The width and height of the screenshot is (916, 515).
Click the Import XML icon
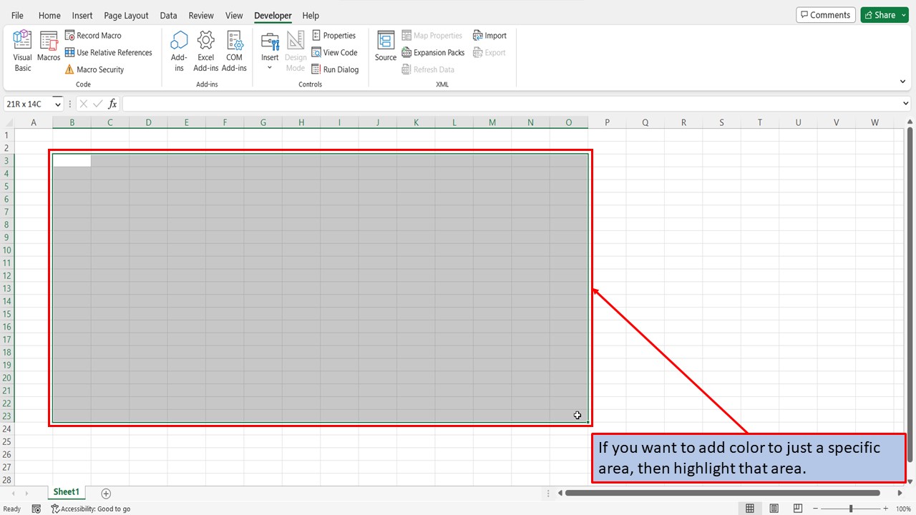click(490, 34)
